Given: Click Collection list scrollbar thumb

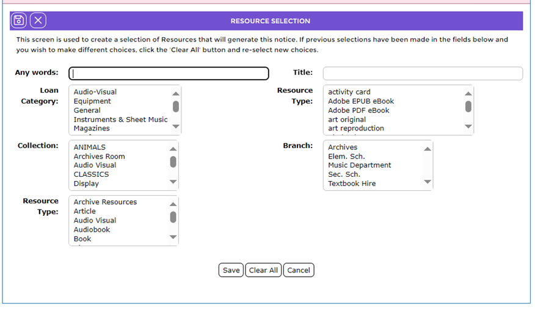Looking at the screenshot, I should pos(173,162).
